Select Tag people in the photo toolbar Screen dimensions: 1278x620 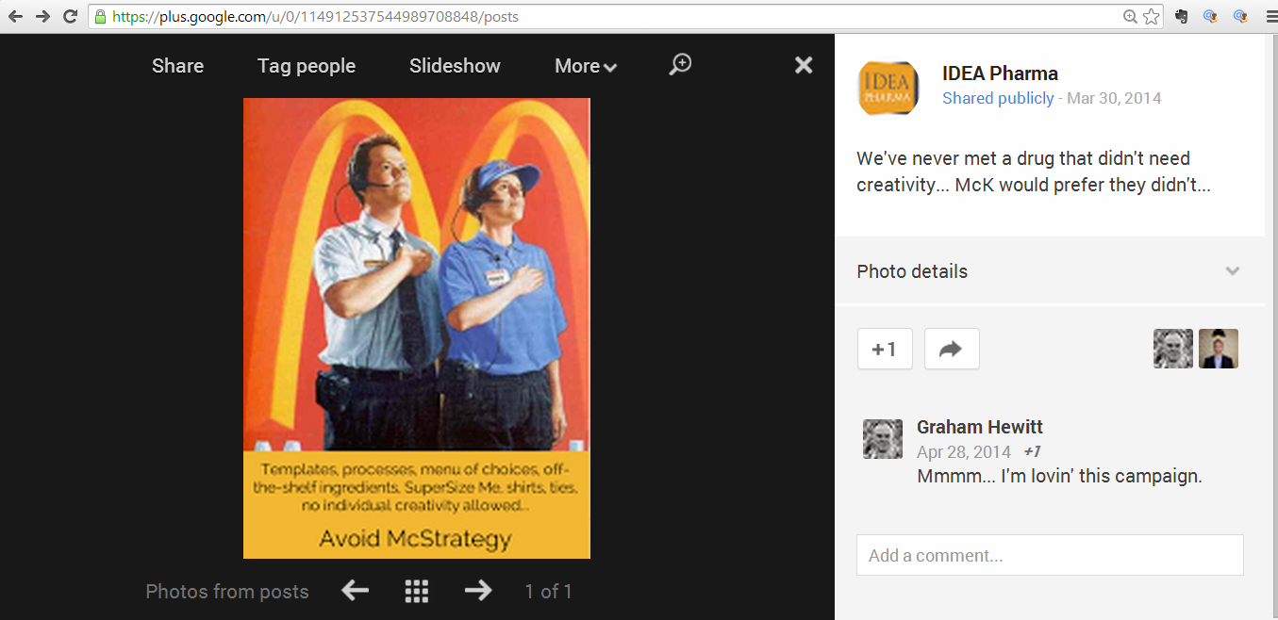(x=307, y=66)
